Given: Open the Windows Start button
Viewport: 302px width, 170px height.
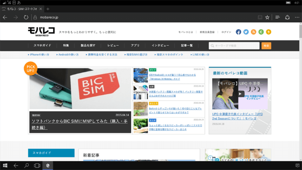Looking at the screenshot, I should [5, 165].
